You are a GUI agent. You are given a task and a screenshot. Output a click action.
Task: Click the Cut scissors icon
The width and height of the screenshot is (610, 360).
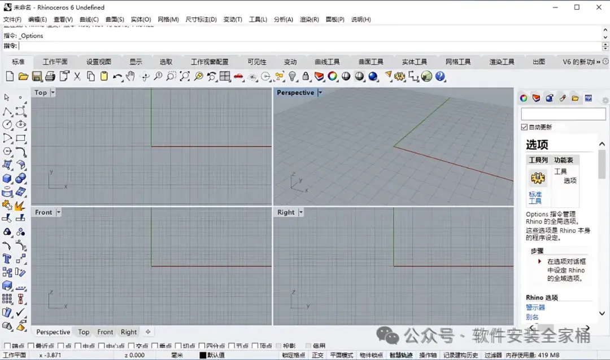(77, 77)
